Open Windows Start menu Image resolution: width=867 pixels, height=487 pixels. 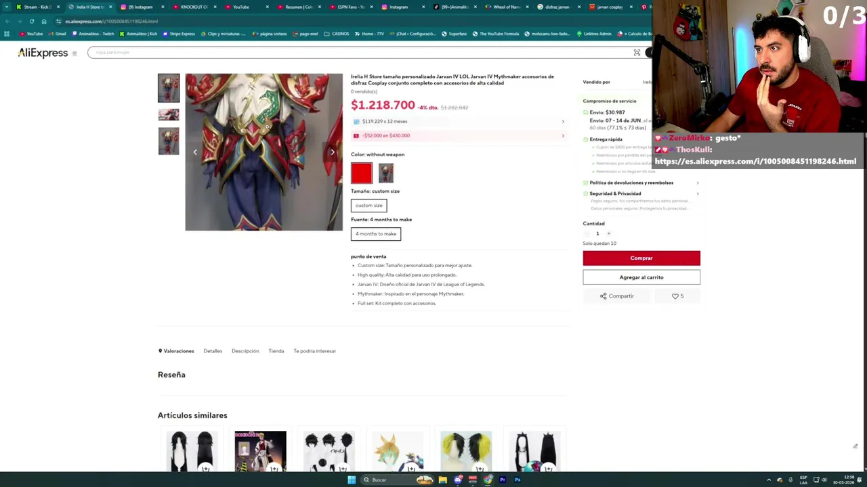(352, 480)
